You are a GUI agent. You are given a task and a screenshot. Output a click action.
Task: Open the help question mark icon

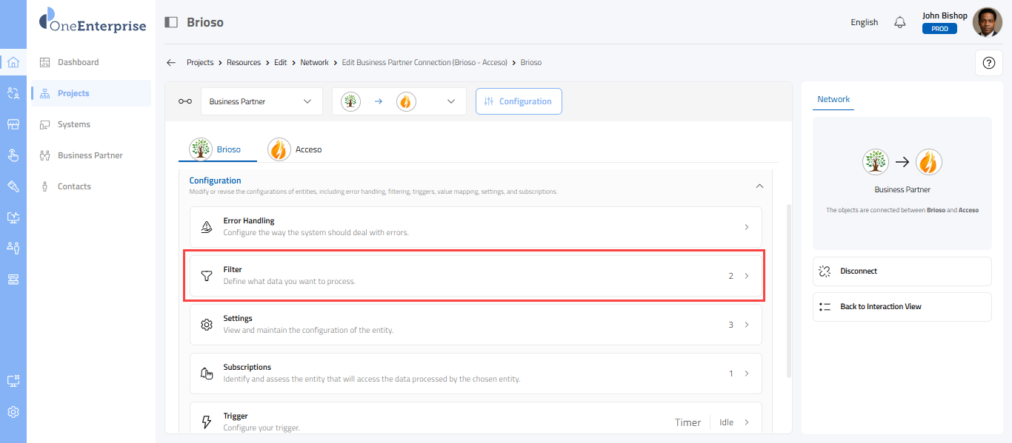(988, 63)
